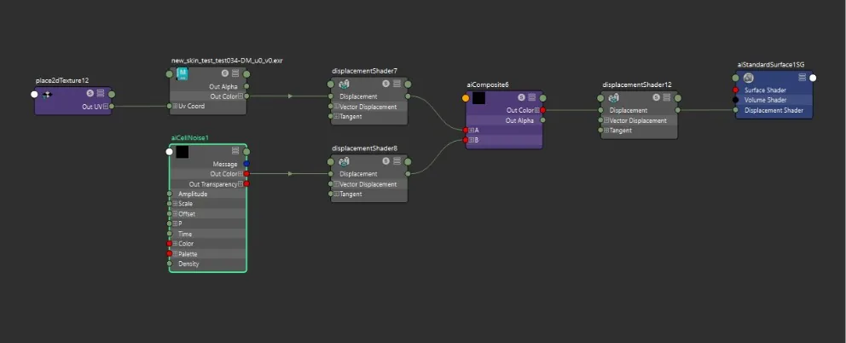Click the place2dTexture12 node title
The image size is (846, 343).
62,80
